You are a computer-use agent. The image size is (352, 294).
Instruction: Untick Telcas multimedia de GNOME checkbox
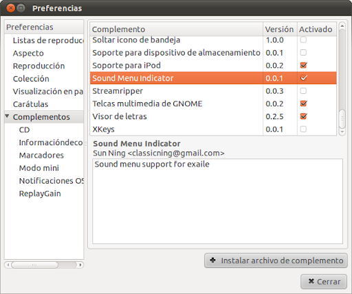(x=303, y=103)
